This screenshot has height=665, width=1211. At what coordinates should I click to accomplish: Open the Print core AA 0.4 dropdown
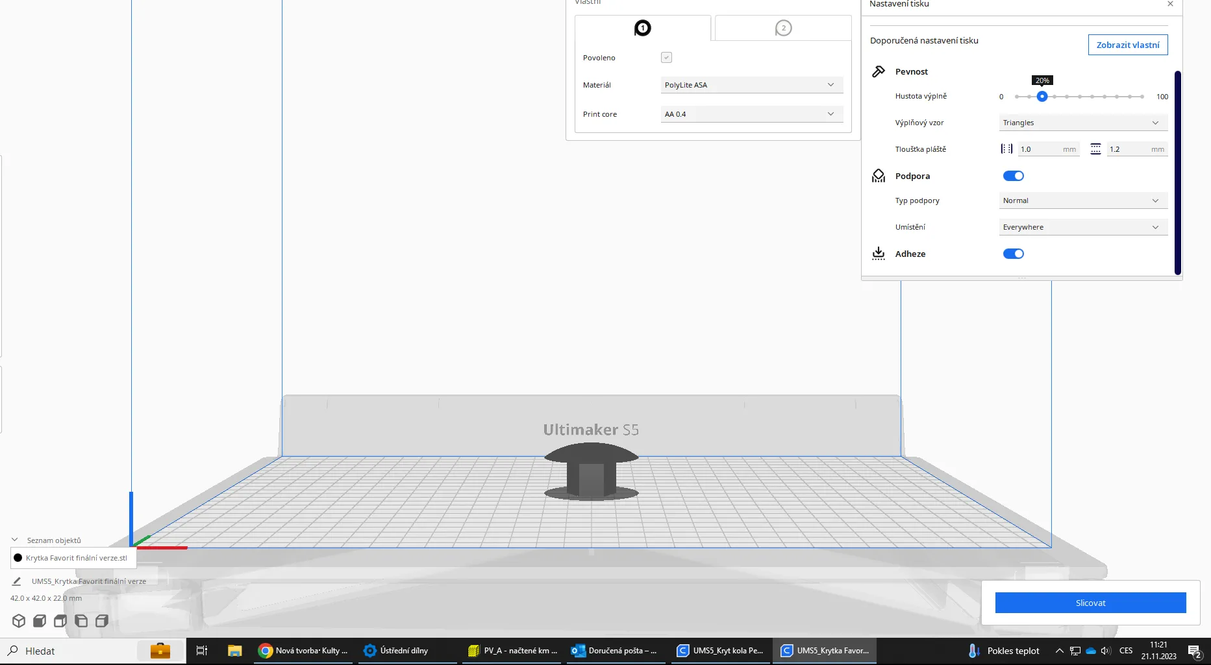click(x=751, y=114)
